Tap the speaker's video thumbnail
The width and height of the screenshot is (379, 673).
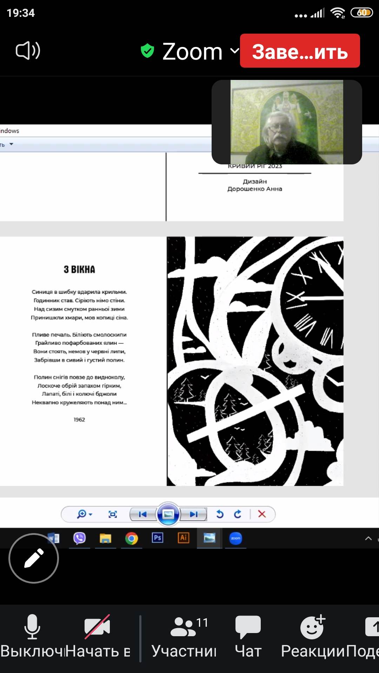(287, 122)
